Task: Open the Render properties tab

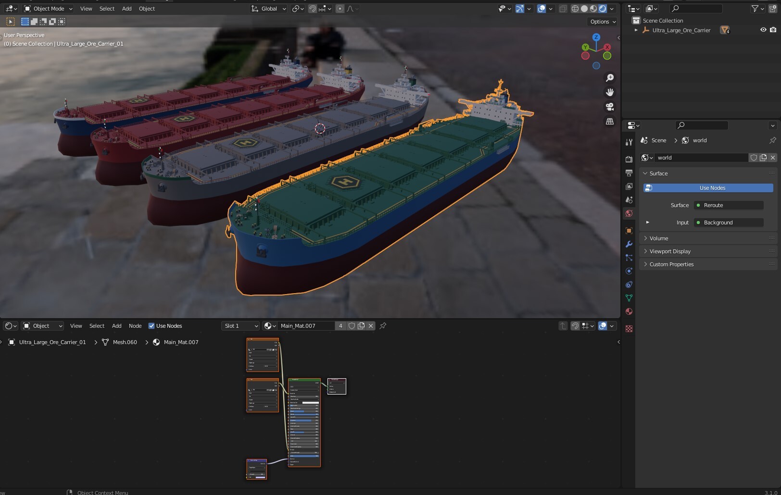Action: pyautogui.click(x=629, y=158)
